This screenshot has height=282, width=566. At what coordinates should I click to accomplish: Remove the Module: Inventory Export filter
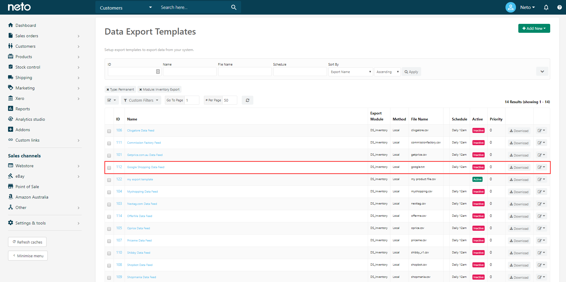pyautogui.click(x=141, y=89)
